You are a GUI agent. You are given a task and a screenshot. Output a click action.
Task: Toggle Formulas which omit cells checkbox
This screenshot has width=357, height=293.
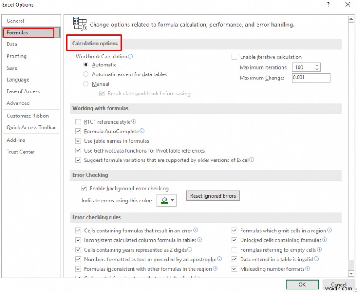click(x=234, y=231)
